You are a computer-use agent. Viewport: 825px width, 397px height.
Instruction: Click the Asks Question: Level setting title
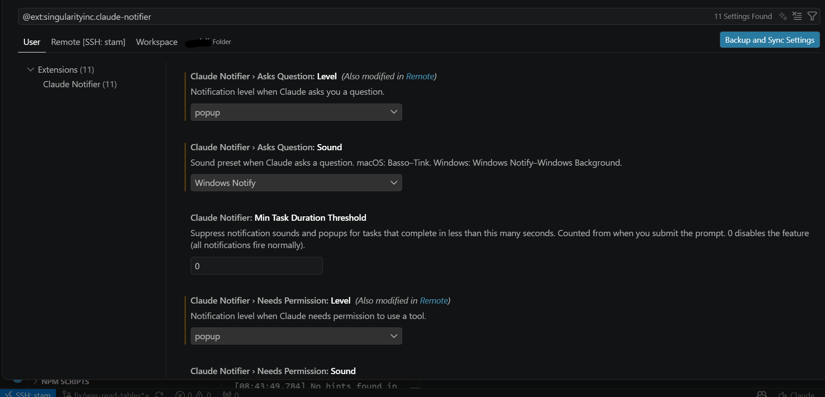coord(263,76)
